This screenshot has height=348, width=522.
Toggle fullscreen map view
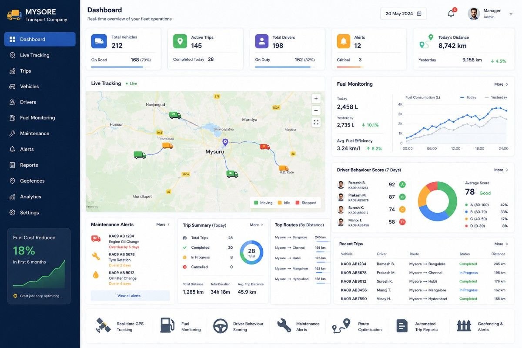(316, 122)
